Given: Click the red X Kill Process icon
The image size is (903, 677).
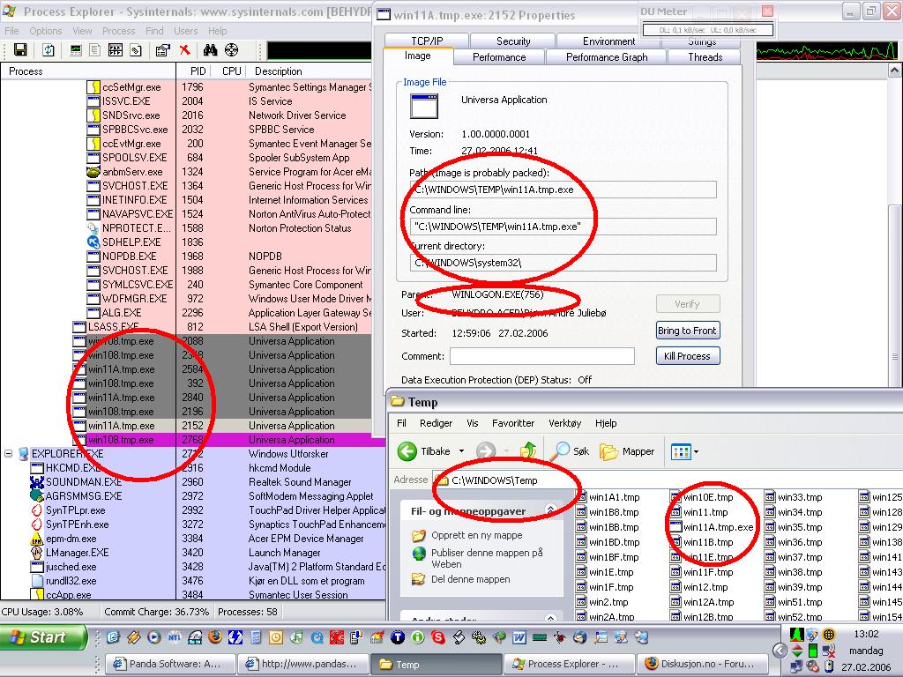Looking at the screenshot, I should pos(185,50).
